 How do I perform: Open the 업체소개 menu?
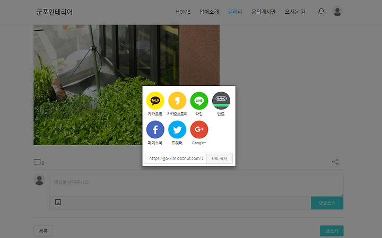209,12
